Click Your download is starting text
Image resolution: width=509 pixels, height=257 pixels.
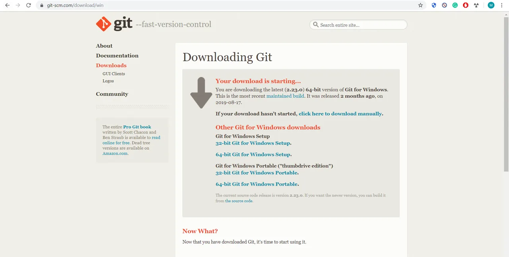coord(258,81)
